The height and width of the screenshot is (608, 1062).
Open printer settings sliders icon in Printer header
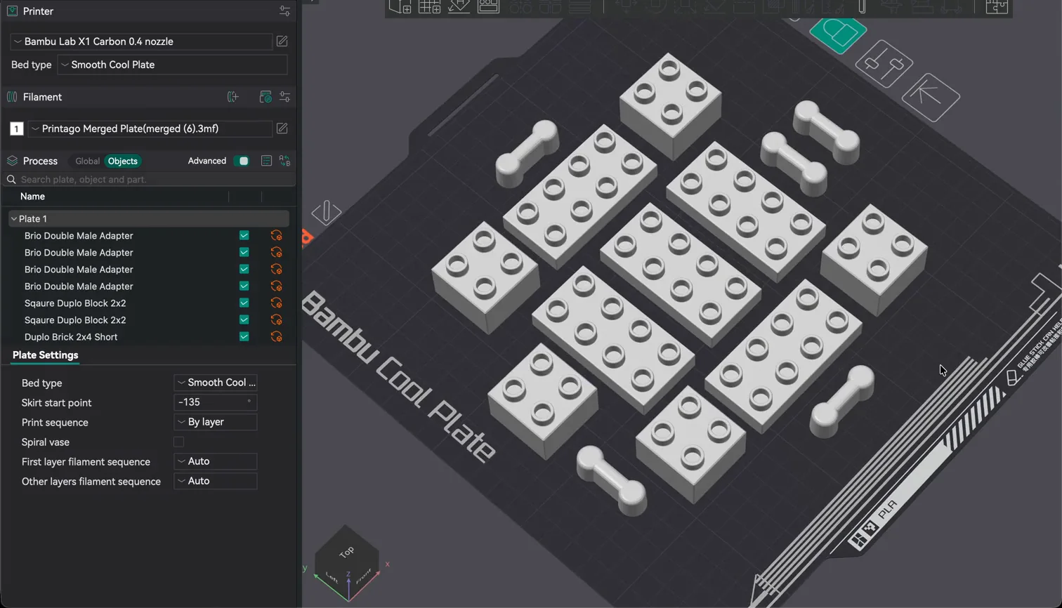284,11
